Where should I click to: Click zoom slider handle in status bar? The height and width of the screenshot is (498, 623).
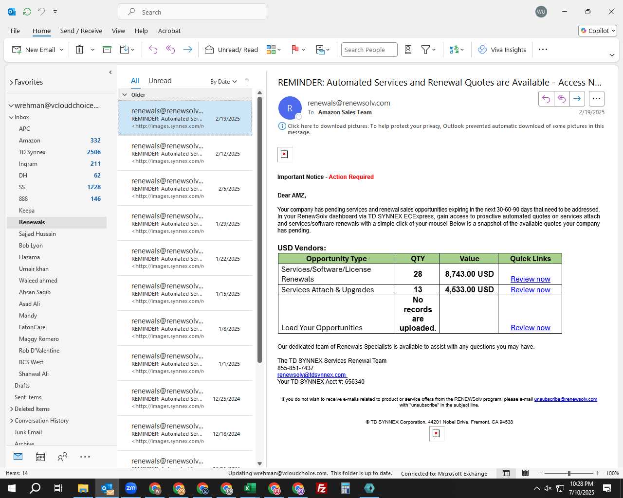[x=569, y=473]
